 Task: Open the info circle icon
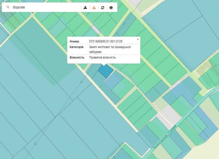click(111, 8)
